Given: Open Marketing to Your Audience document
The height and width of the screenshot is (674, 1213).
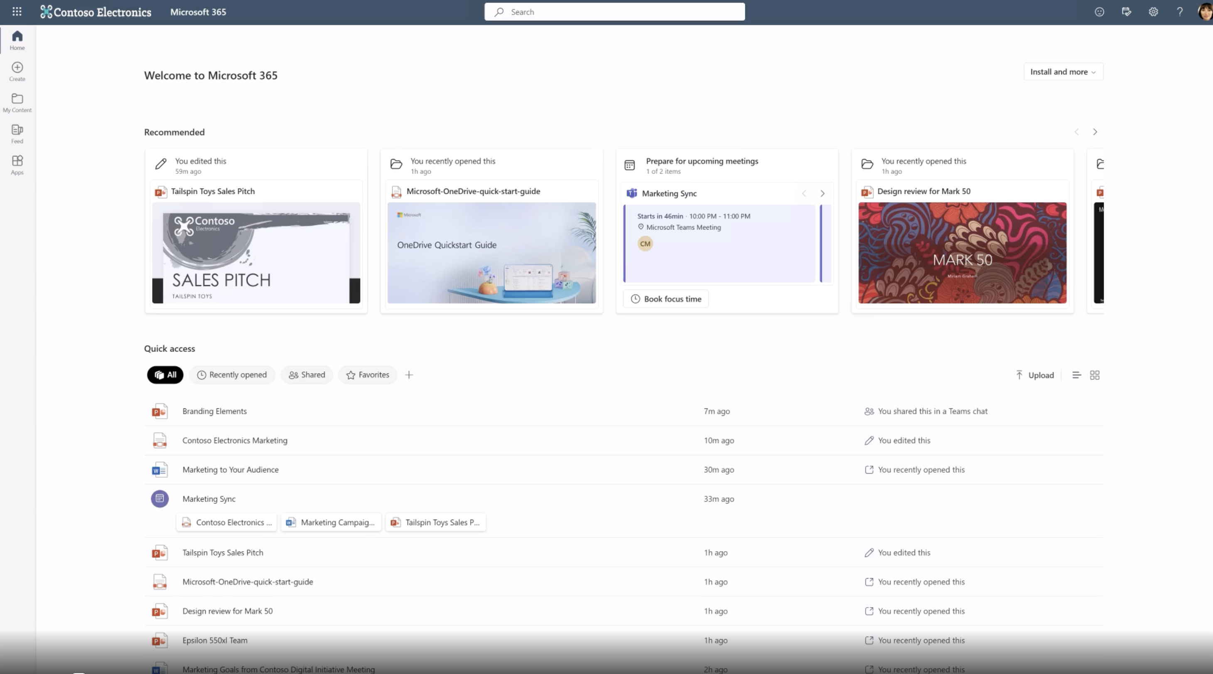Looking at the screenshot, I should pos(230,469).
